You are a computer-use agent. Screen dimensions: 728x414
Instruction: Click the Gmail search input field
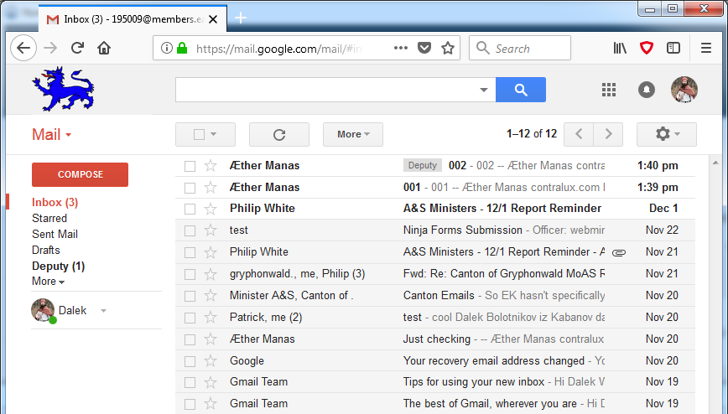pos(326,90)
